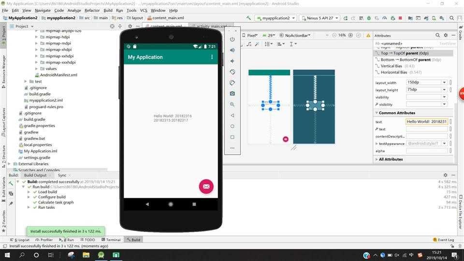Click the text attribute input field
Image resolution: width=464 pixels, height=261 pixels.
point(427,122)
